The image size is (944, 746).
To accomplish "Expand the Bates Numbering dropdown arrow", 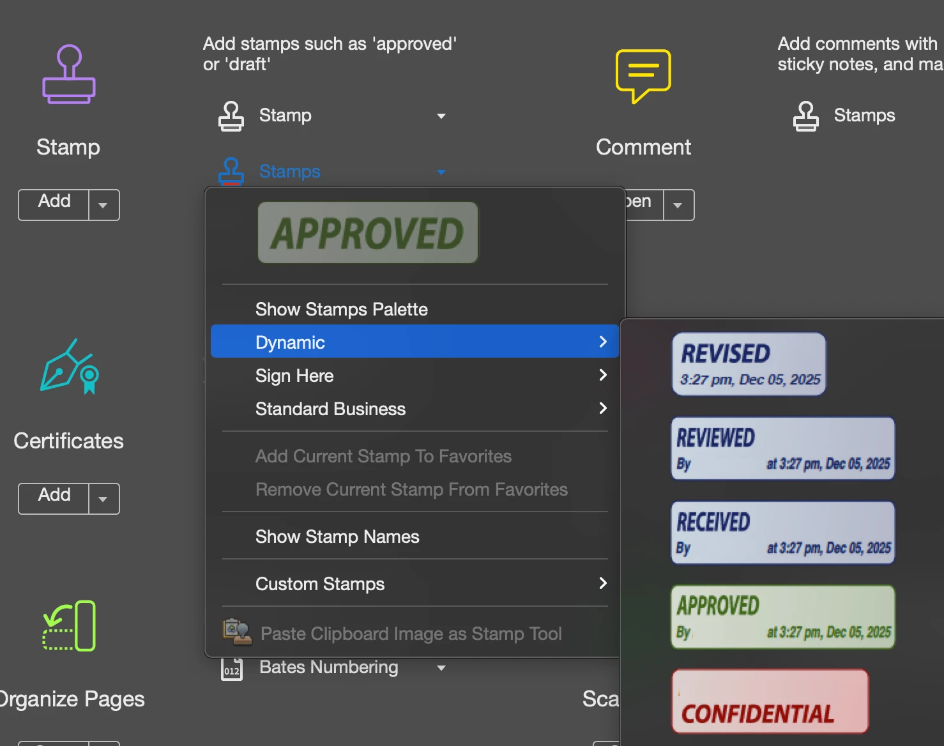I will pyautogui.click(x=441, y=668).
